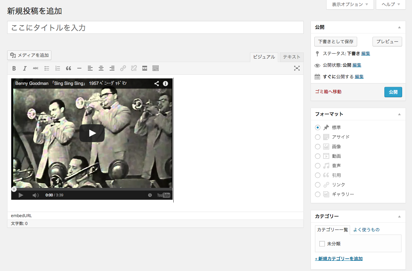Switch to the テキスト editor tab

[292, 57]
